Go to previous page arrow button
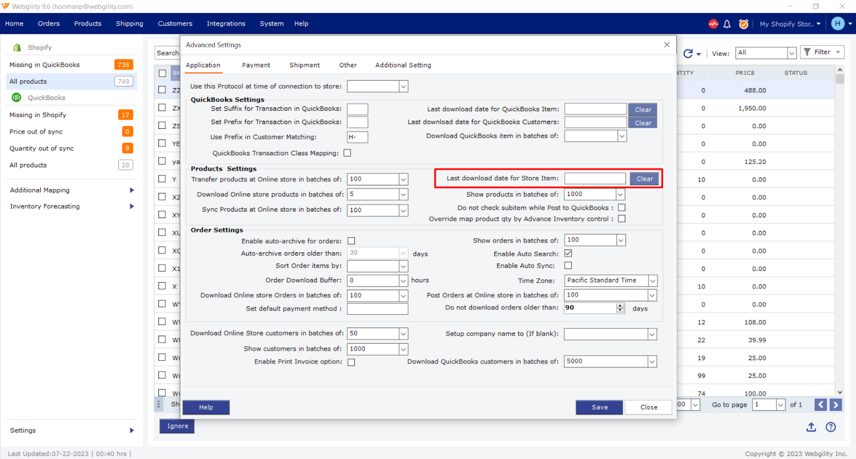The height and width of the screenshot is (459, 856). coord(821,404)
